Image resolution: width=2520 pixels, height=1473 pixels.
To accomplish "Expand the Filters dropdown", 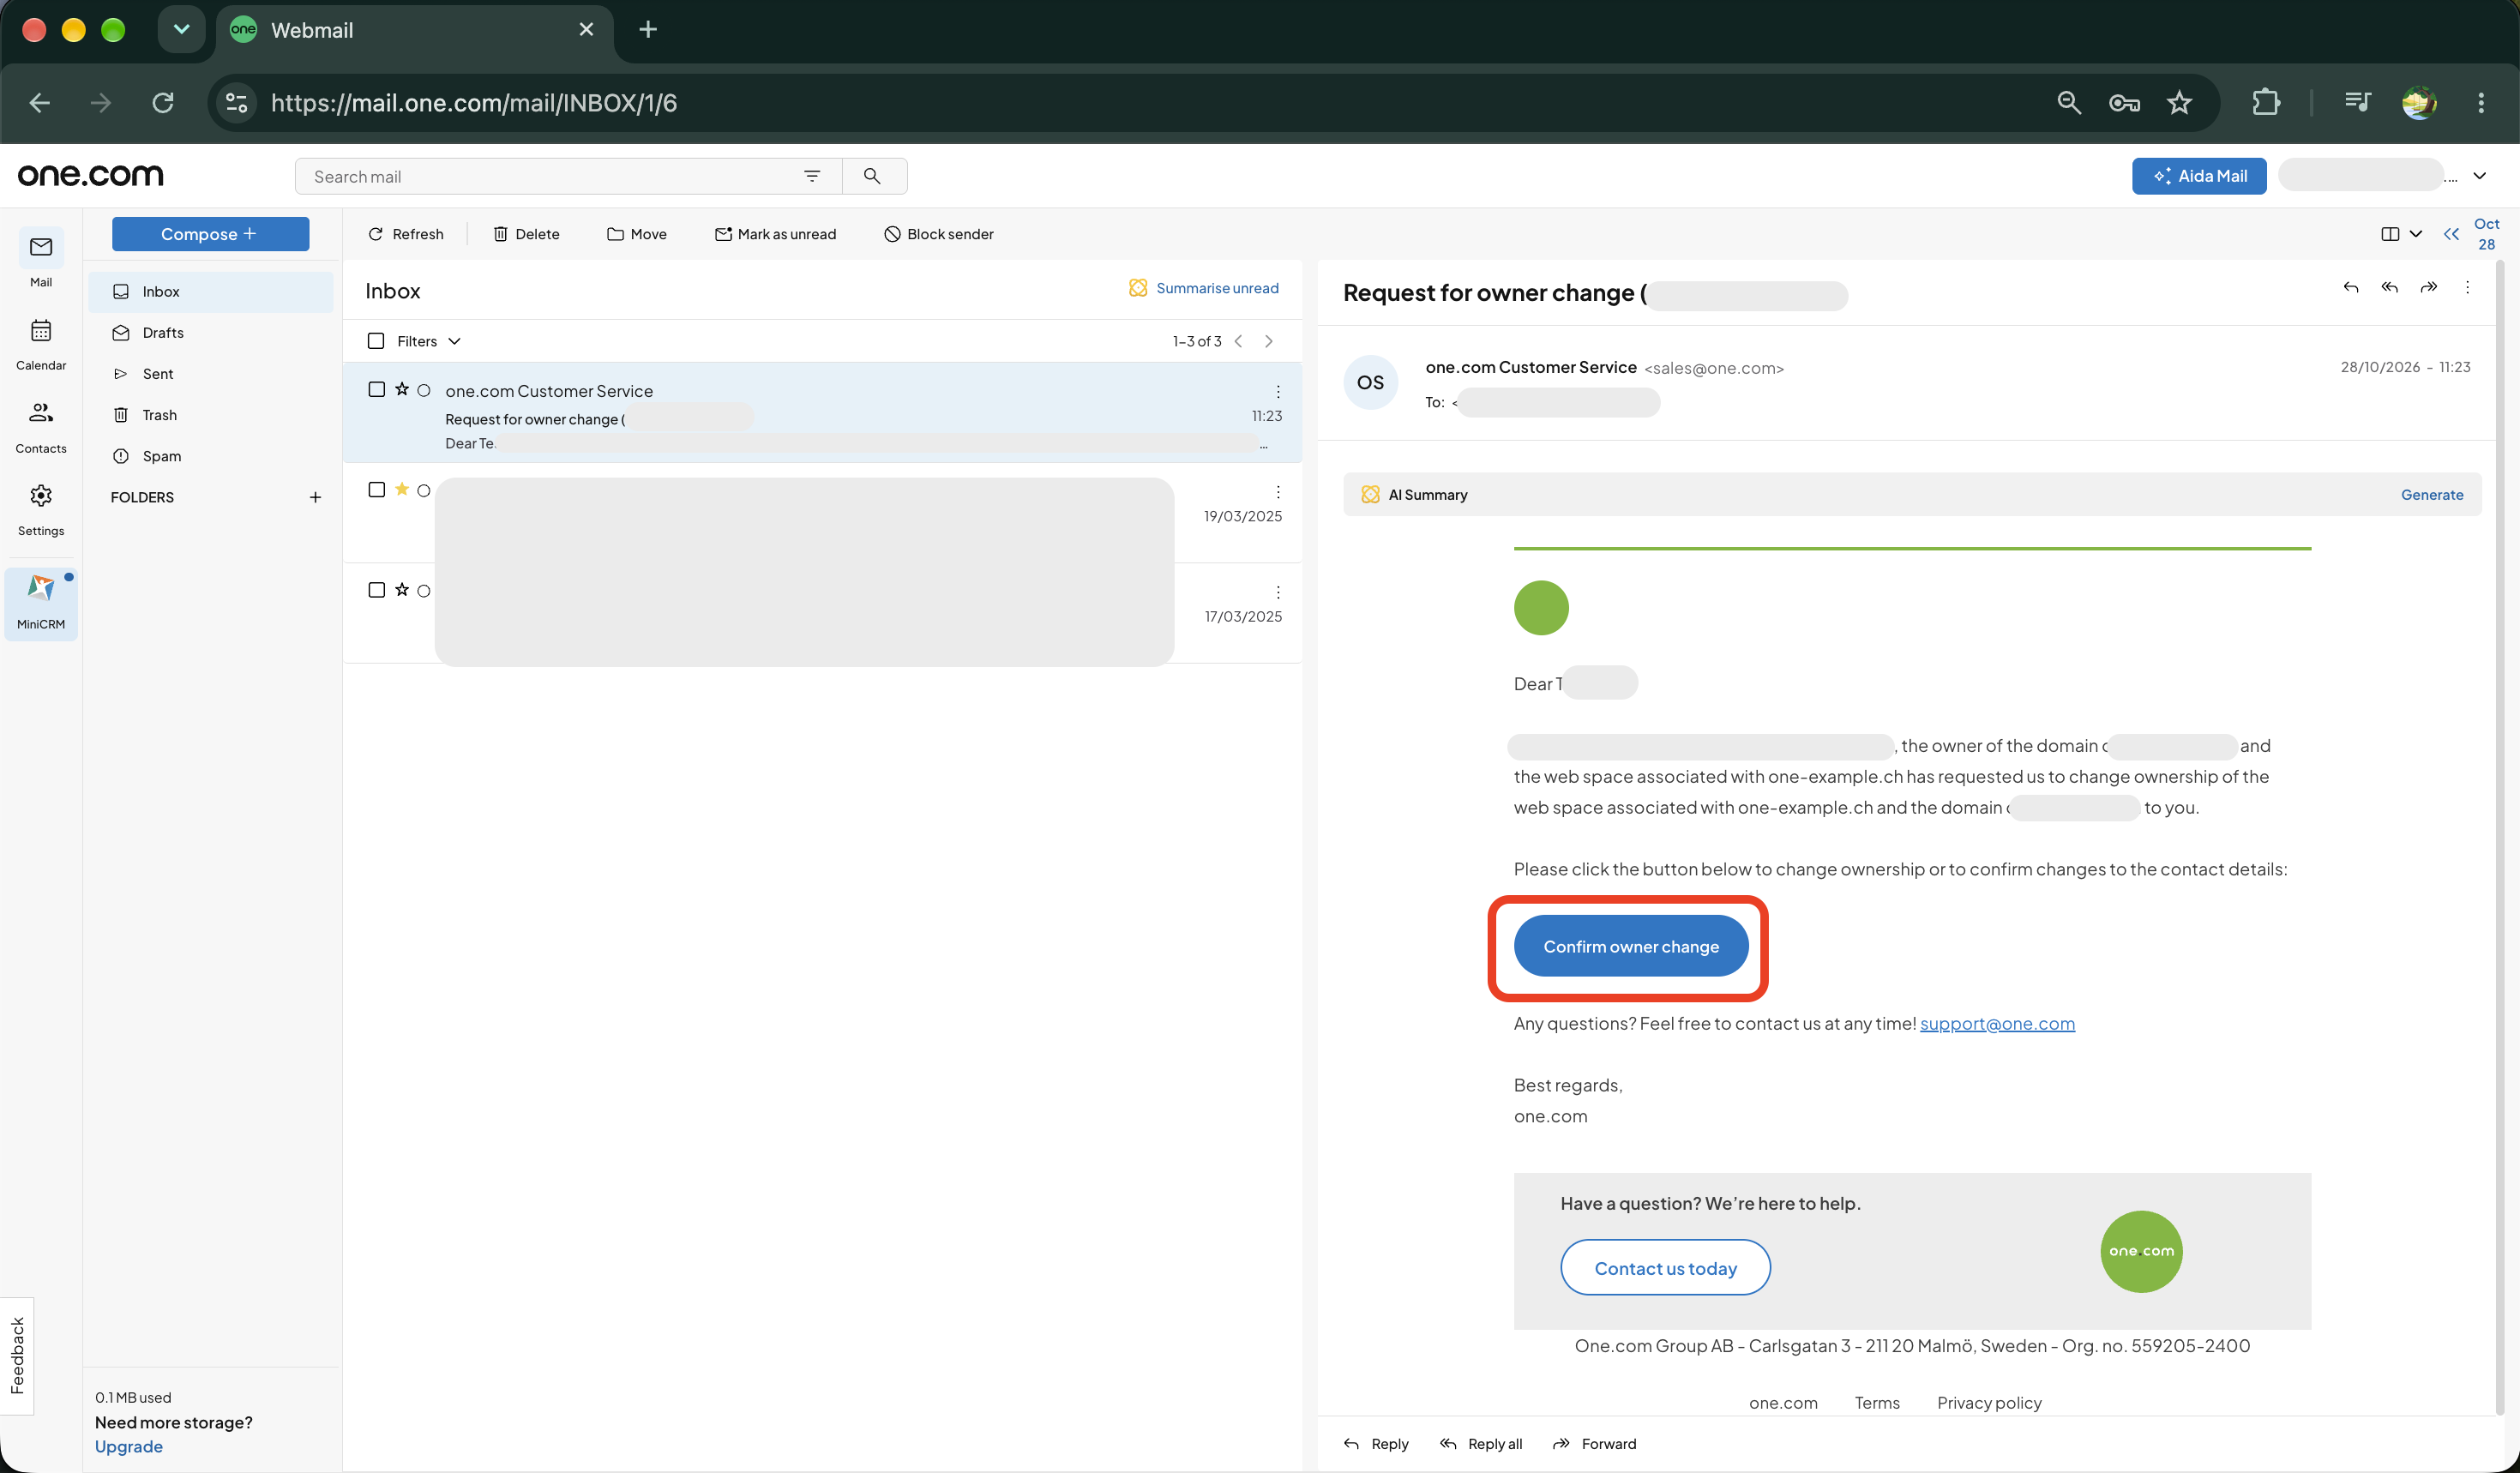I will pos(429,341).
